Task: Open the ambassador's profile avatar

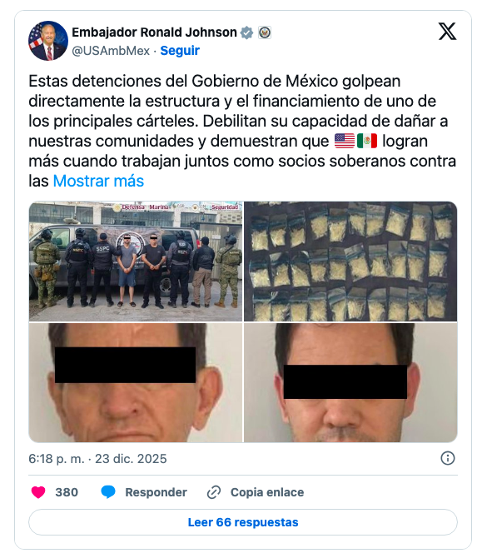Action: coord(48,41)
